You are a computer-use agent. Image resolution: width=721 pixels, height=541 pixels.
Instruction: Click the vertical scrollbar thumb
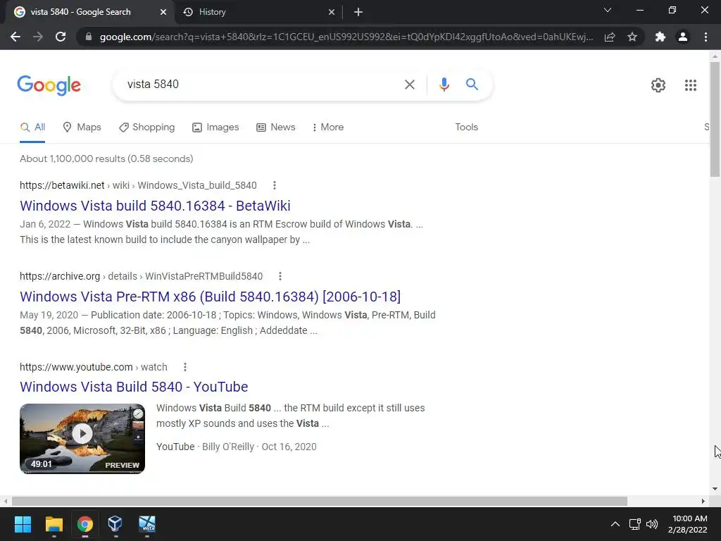coord(715,118)
